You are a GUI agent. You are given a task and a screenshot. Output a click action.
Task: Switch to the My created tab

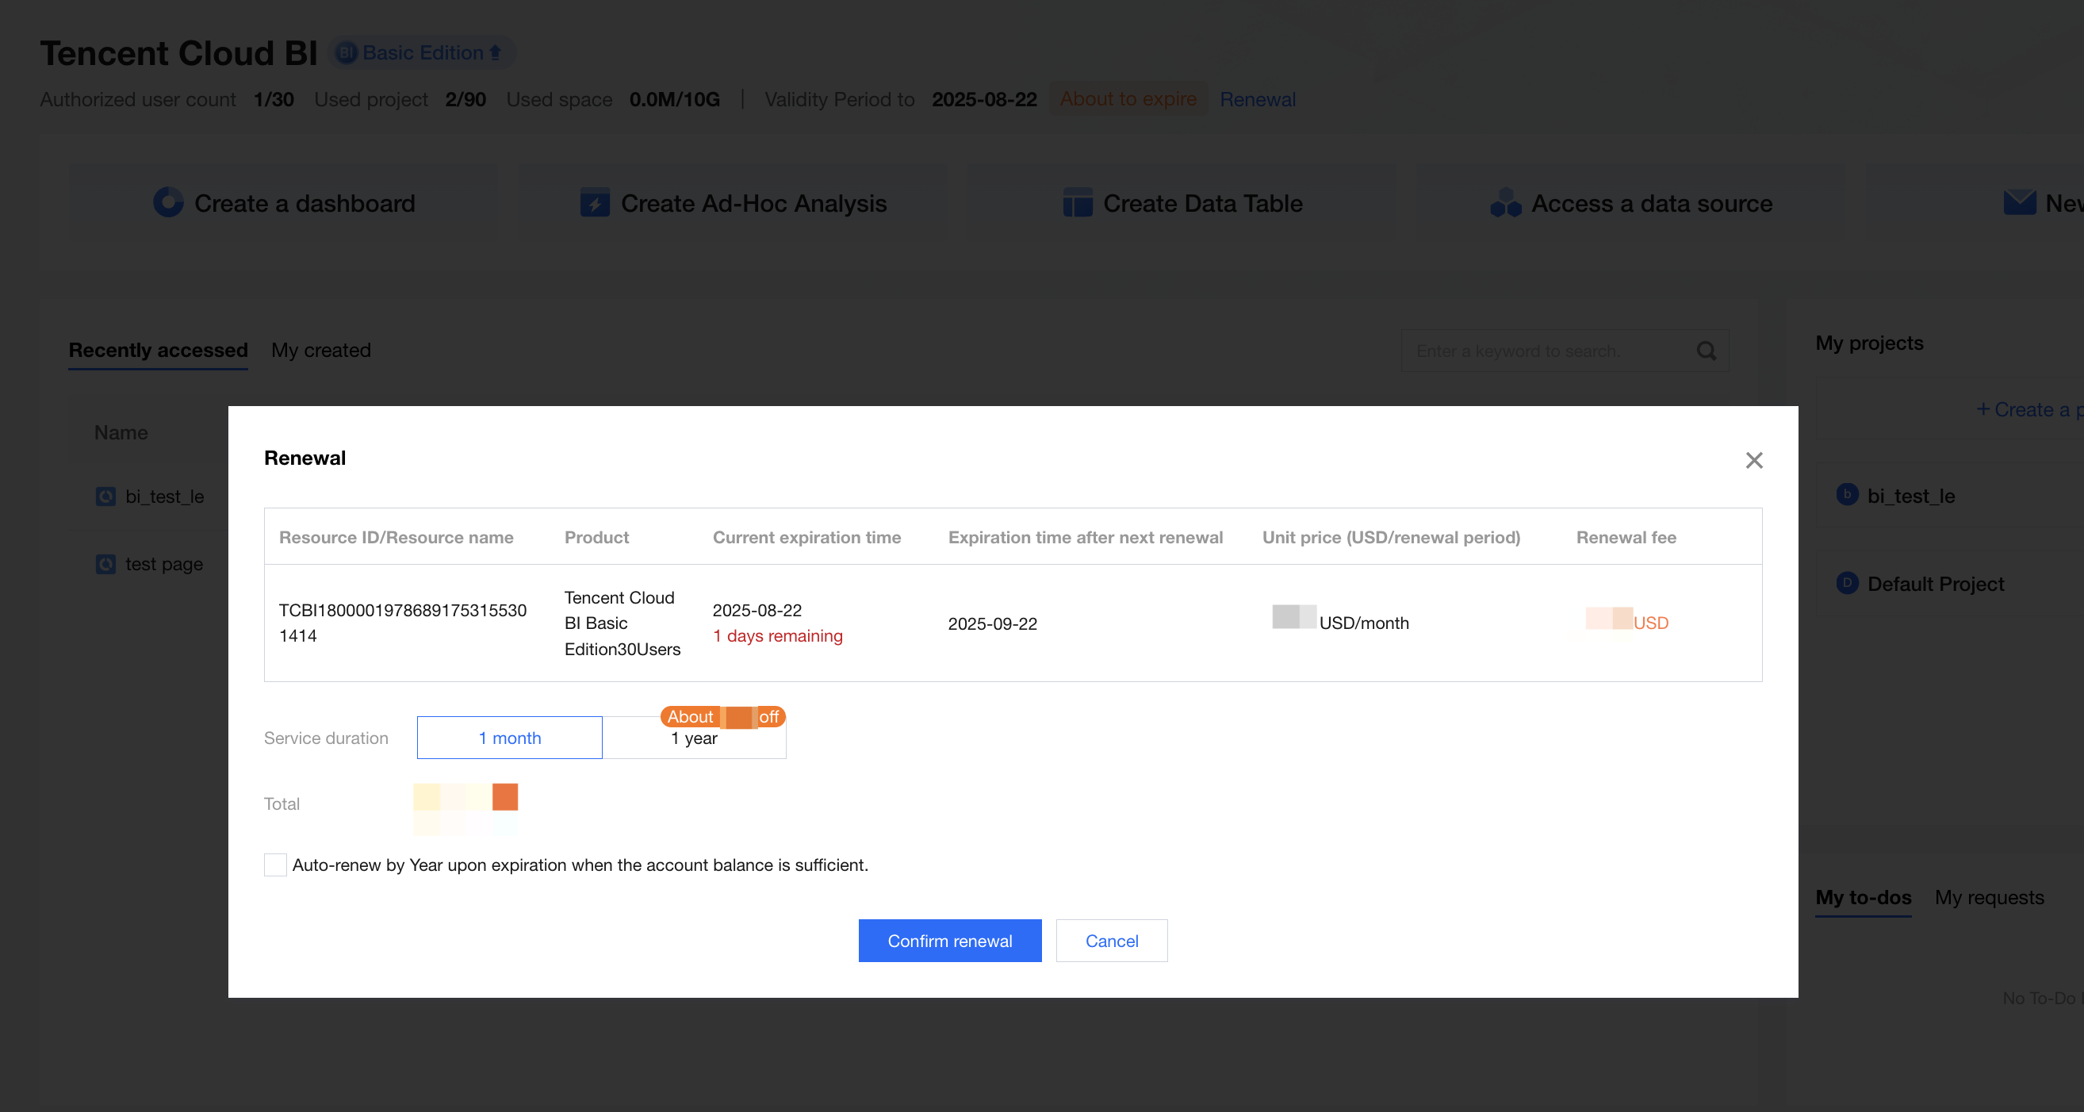click(x=320, y=351)
